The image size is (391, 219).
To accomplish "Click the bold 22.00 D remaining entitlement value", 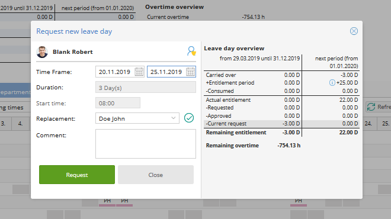I will click(x=348, y=133).
